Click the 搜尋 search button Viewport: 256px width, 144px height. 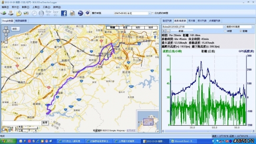coord(45,123)
